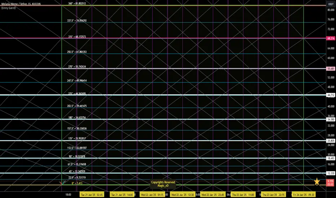The height and width of the screenshot is (198, 336).
Task: Click the 45° Gann level label
Action: [77, 171]
